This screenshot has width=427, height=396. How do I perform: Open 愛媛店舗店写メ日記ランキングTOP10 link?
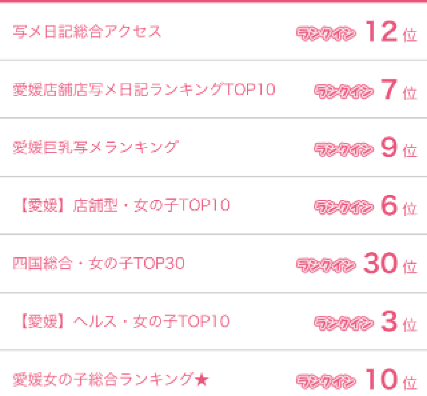coord(144,90)
